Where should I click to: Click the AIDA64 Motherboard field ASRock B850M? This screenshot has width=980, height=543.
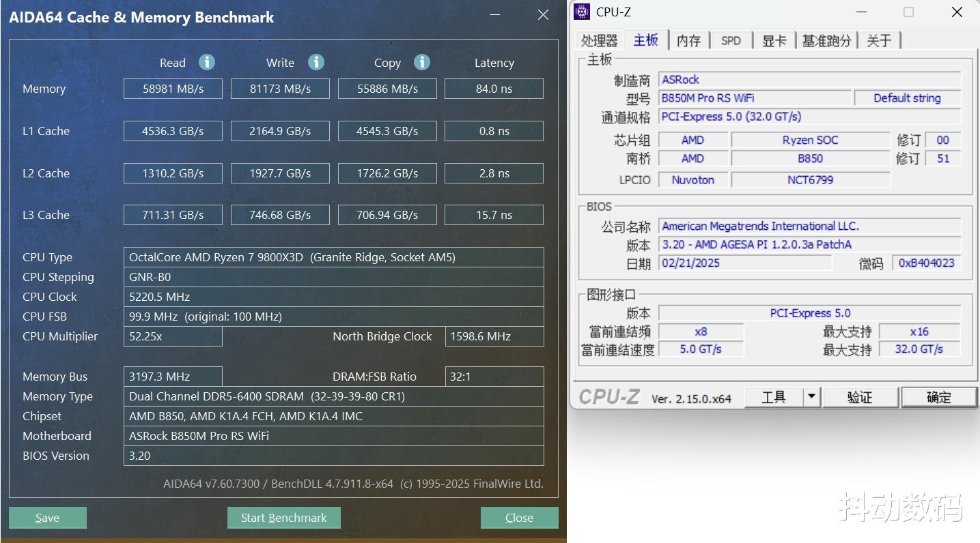tap(334, 436)
